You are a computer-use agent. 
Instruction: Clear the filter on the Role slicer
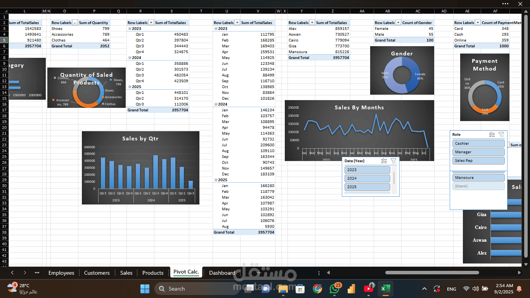tap(501, 135)
